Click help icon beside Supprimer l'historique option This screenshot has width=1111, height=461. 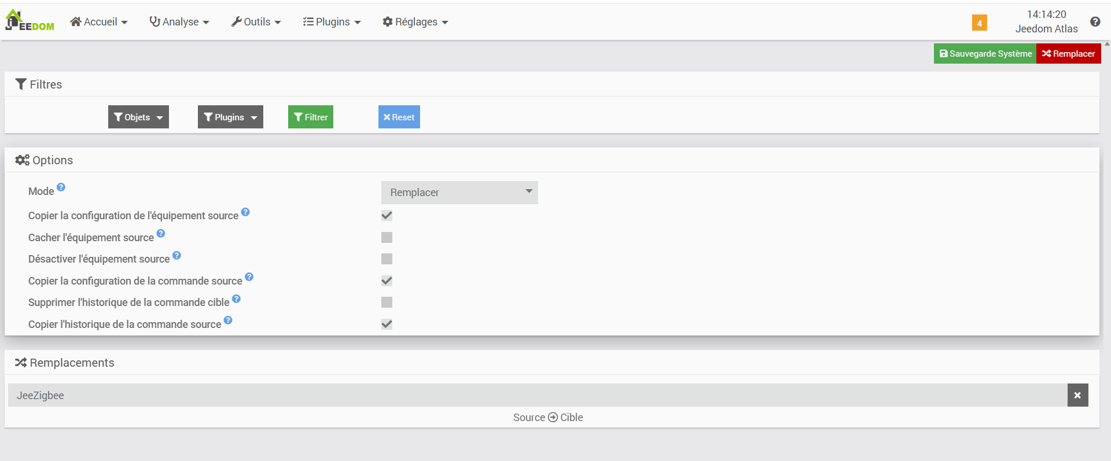[236, 299]
